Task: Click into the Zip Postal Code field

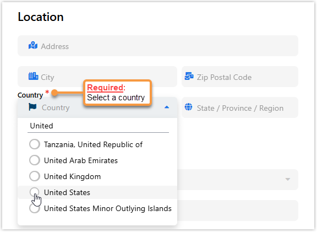Action: (240, 77)
